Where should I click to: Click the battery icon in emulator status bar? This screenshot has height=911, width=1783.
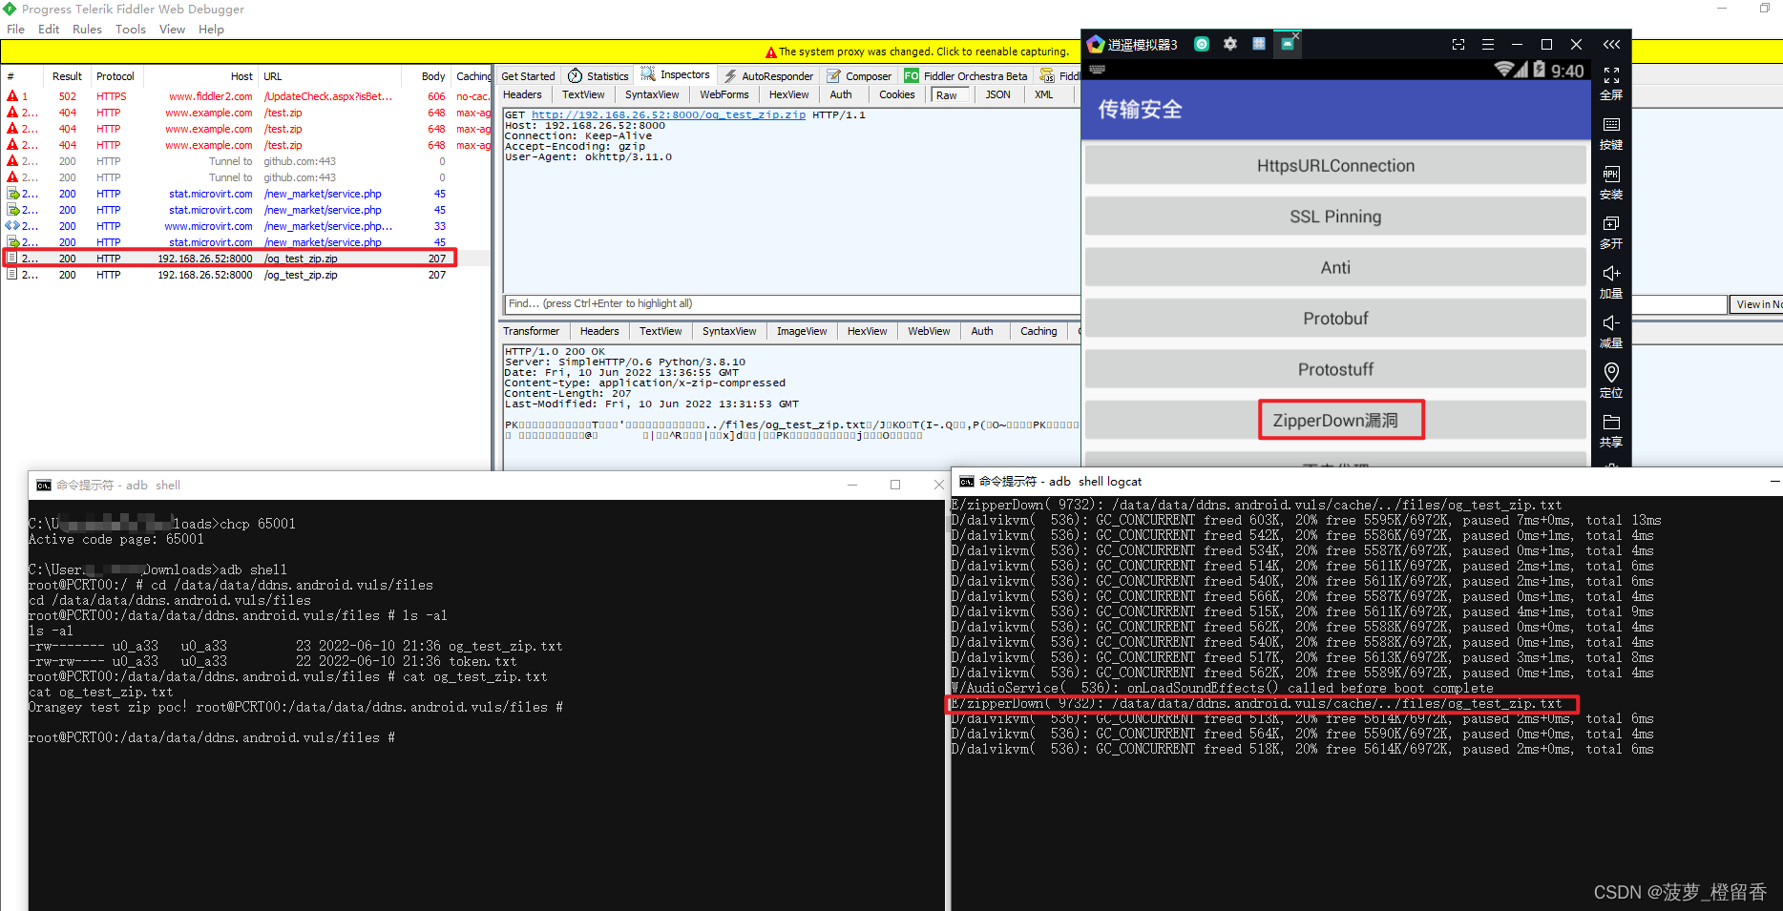point(1539,70)
